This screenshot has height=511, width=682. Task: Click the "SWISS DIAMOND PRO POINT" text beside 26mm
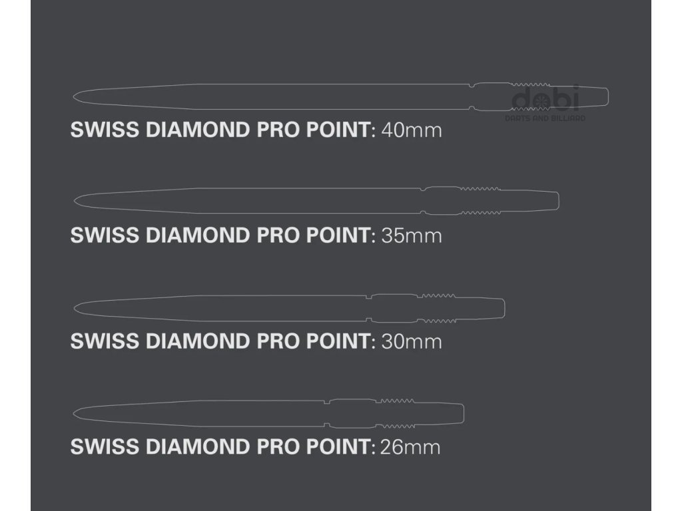coord(220,446)
